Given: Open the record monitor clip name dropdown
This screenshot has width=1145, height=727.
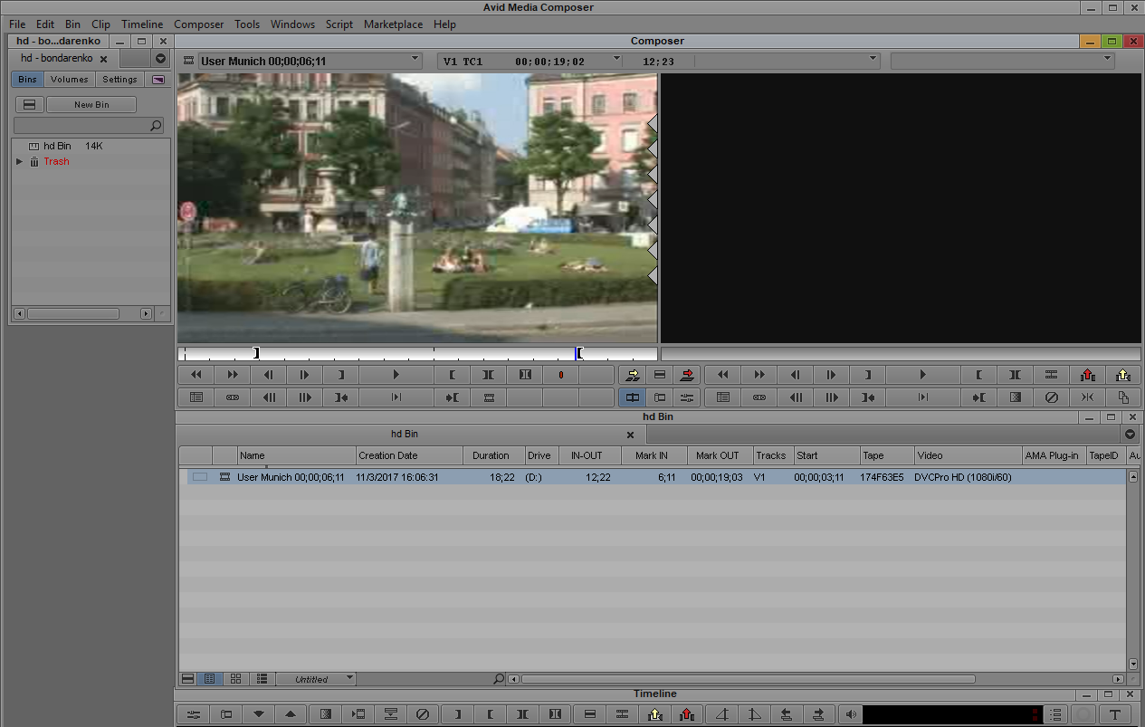Looking at the screenshot, I should 1107,59.
